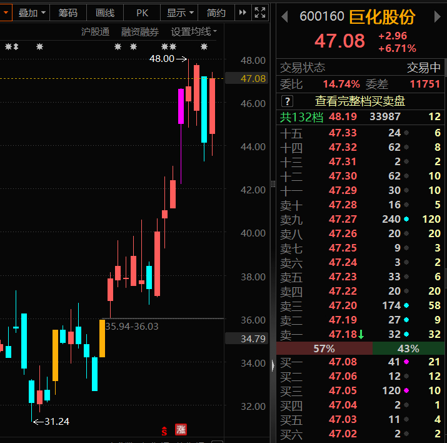Click the green down arrow beside 47.18

pyautogui.click(x=361, y=334)
